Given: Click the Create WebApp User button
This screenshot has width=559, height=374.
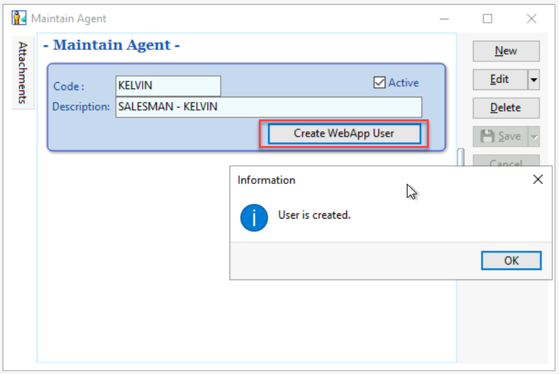Looking at the screenshot, I should pos(344,133).
